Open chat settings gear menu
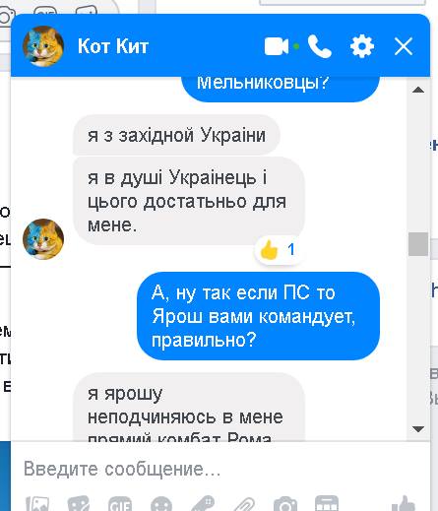Viewport: 438px width, 511px height. 362,46
